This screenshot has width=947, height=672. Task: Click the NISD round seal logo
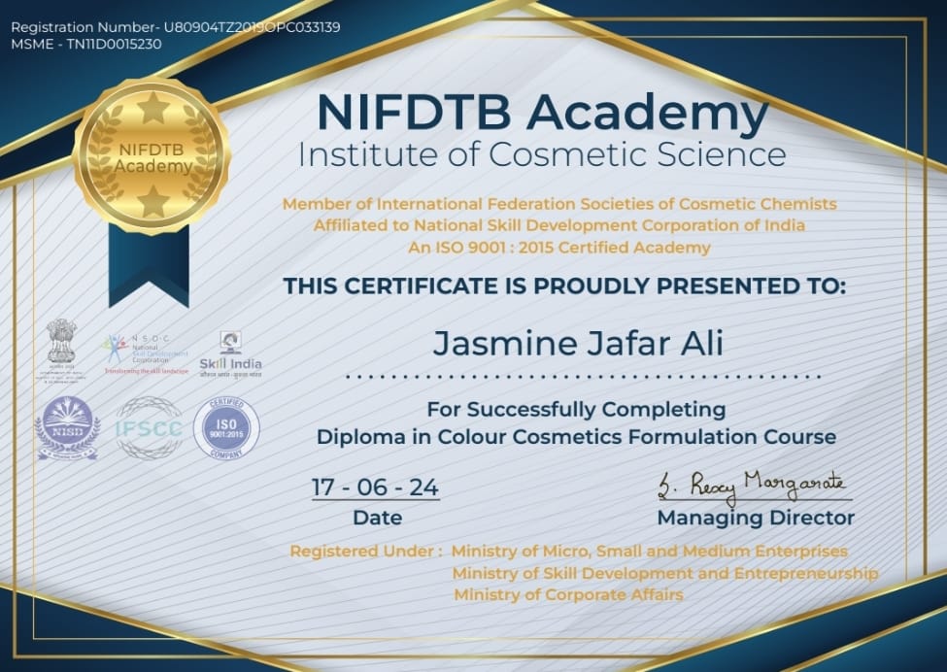[x=67, y=428]
